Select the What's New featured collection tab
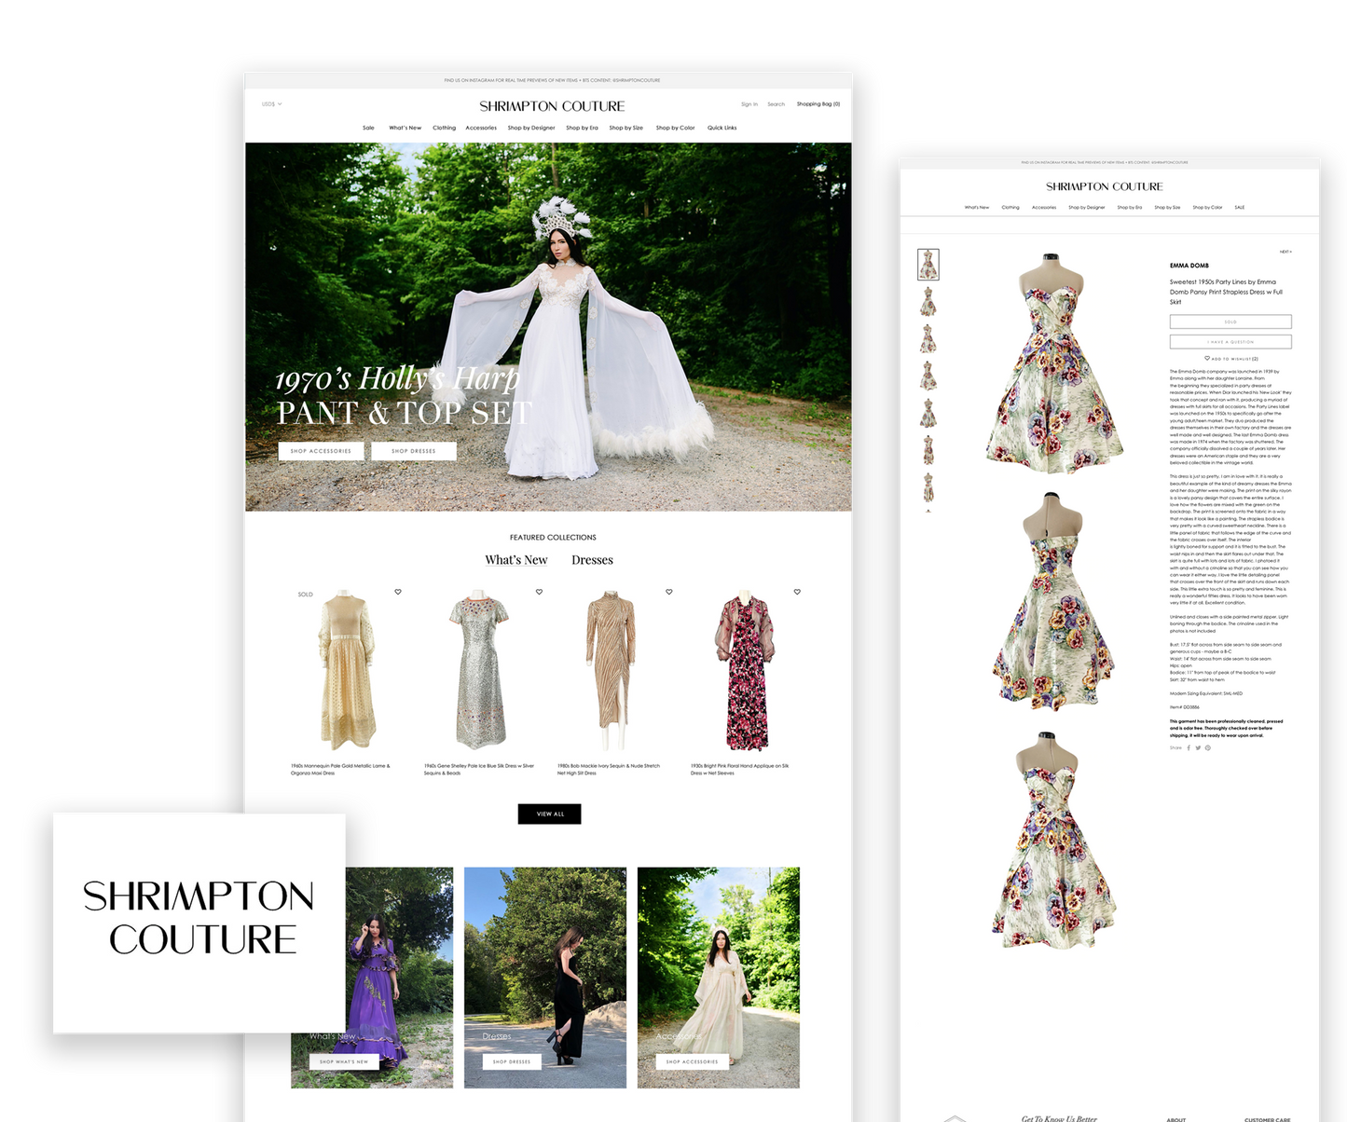Viewport: 1347px width, 1122px height. tap(515, 560)
